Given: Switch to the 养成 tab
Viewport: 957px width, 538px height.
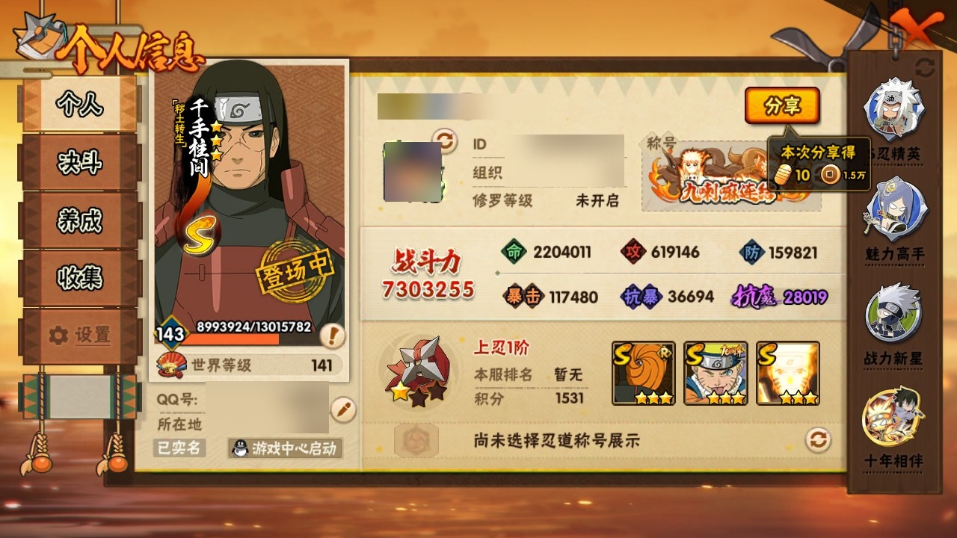Looking at the screenshot, I should click(x=80, y=220).
